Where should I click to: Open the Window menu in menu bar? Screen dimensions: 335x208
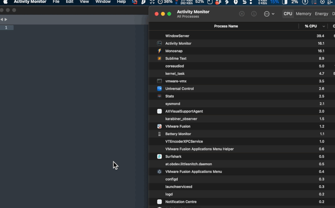coord(103,2)
